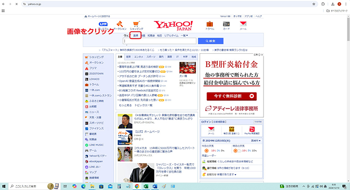Select the 画像 search tab

(136, 35)
